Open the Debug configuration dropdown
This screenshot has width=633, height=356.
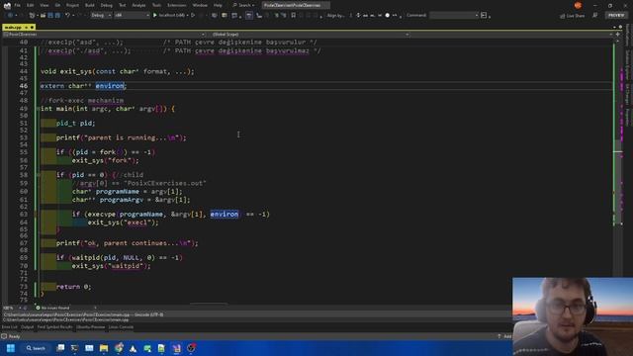(x=101, y=16)
